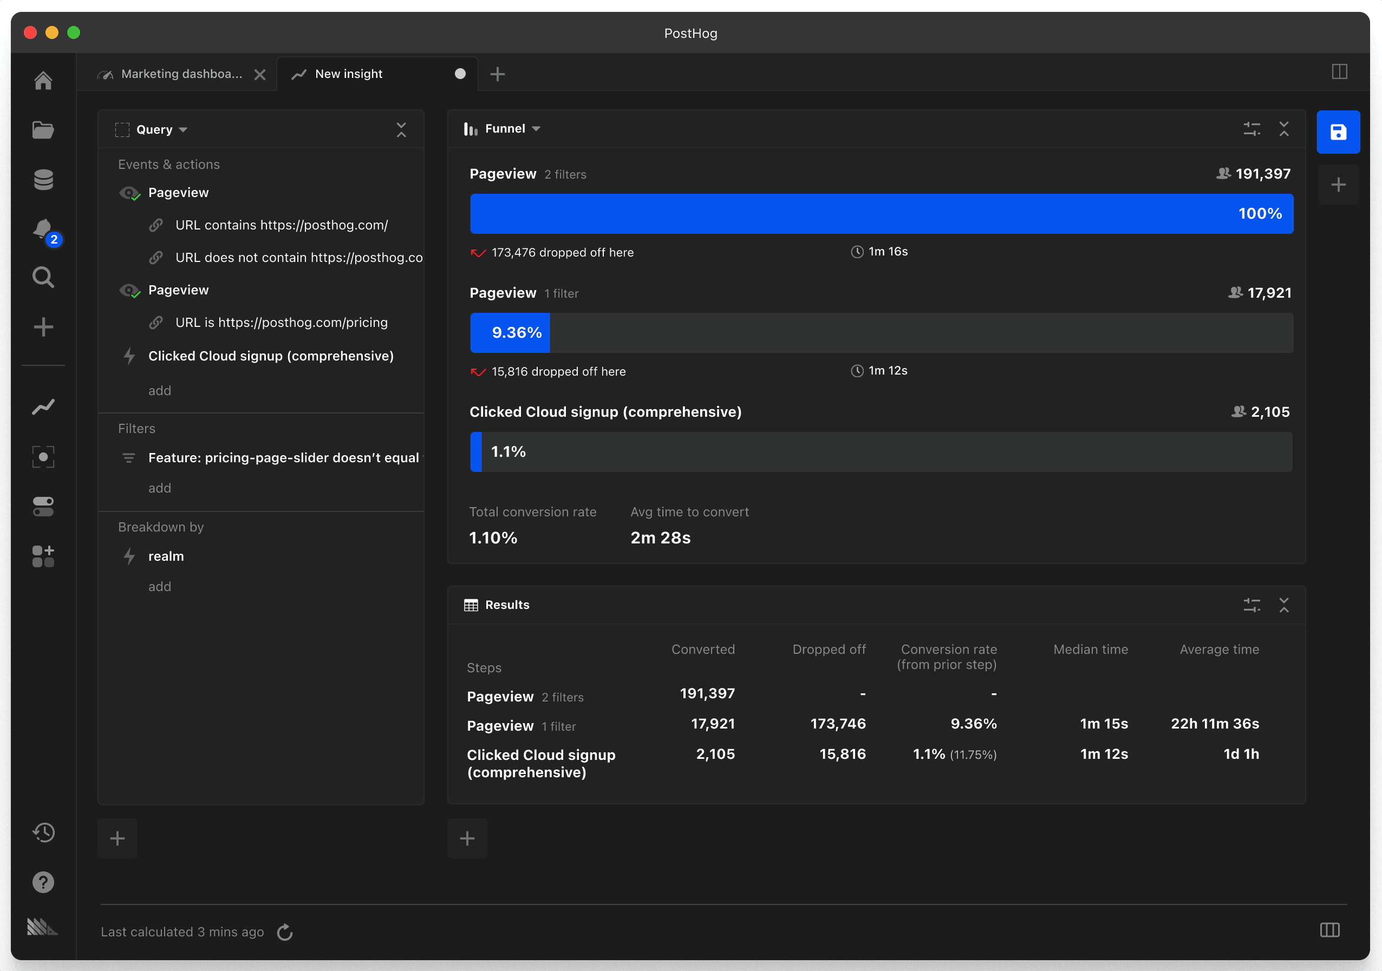The height and width of the screenshot is (971, 1382).
Task: Add a new filter under Filters
Action: pyautogui.click(x=160, y=488)
